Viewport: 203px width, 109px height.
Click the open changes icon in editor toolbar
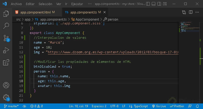184,12
